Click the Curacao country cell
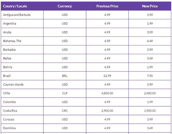 pyautogui.click(x=9, y=120)
